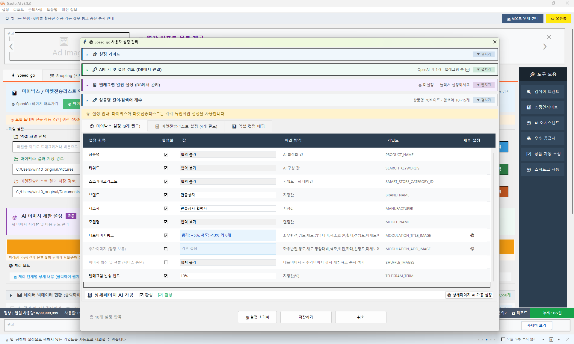
Task: Expand 텔레그램 알림 설정 펼치기 button
Action: pos(484,85)
